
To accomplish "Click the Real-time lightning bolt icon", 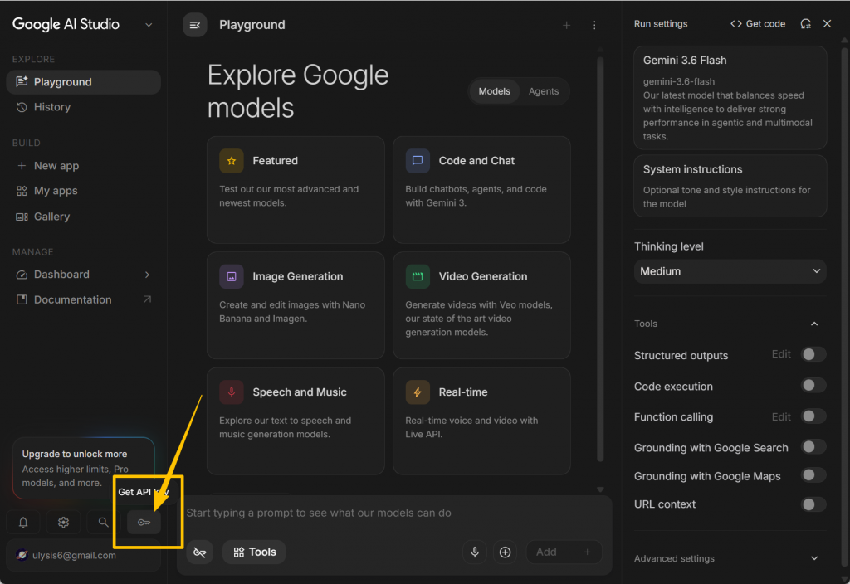I will [418, 392].
